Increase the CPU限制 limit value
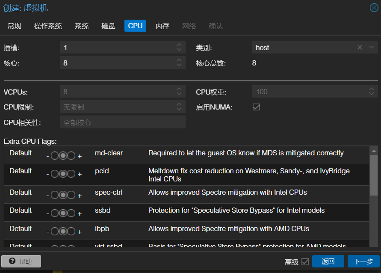381x273 pixels. tap(179, 104)
